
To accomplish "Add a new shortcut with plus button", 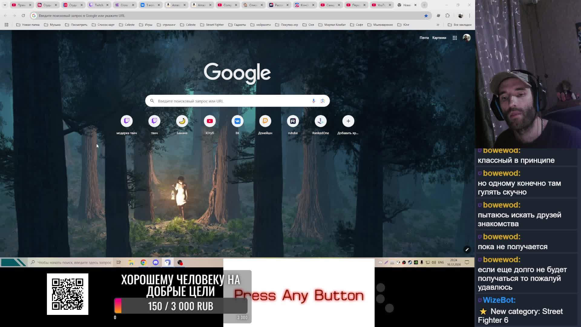I will coord(348,121).
